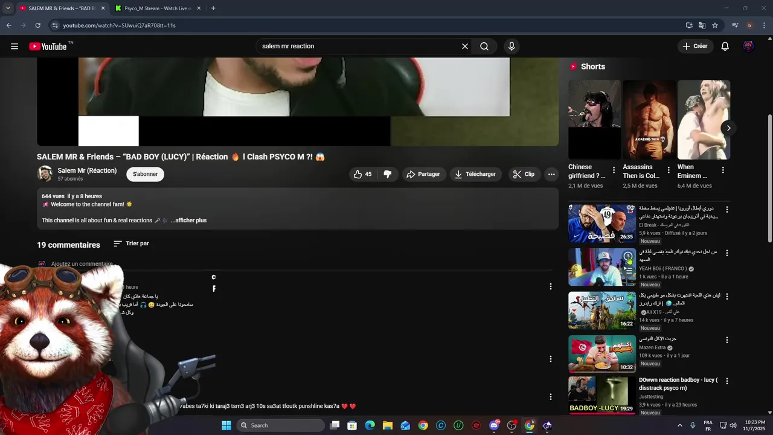The image size is (773, 435).
Task: Share the video via Partager
Action: (x=423, y=174)
